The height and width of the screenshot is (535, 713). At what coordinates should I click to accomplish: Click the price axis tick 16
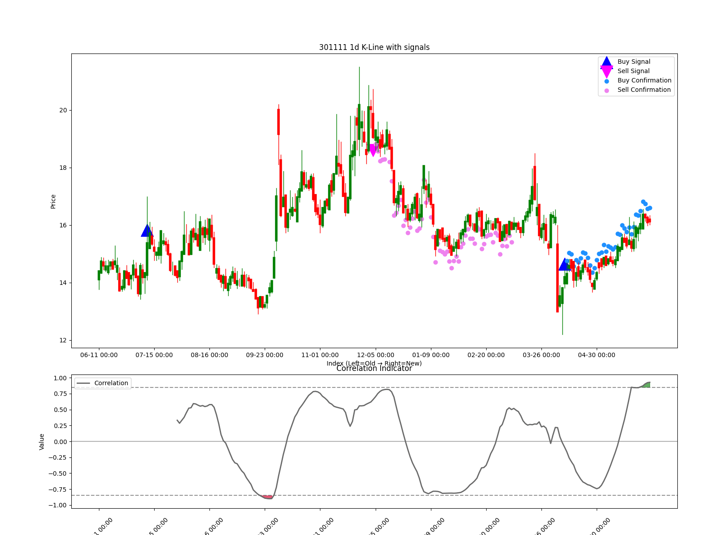coord(63,225)
